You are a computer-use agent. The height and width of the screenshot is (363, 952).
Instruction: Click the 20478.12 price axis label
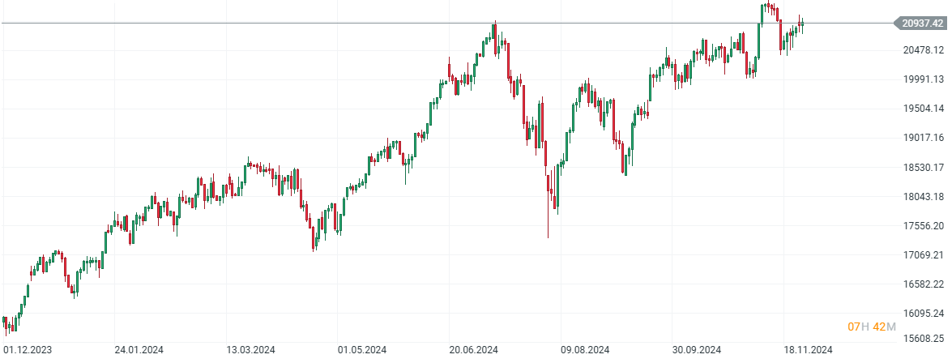click(x=923, y=50)
